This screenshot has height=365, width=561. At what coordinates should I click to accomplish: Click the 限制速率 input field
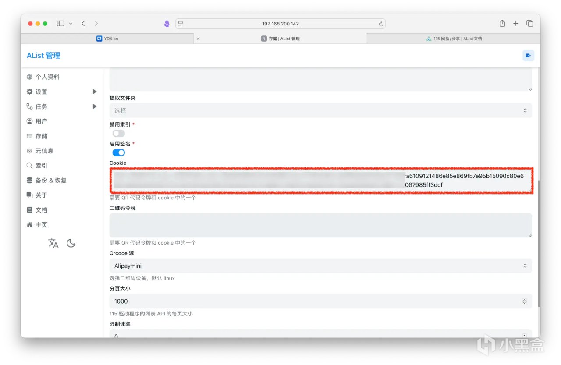click(320, 333)
